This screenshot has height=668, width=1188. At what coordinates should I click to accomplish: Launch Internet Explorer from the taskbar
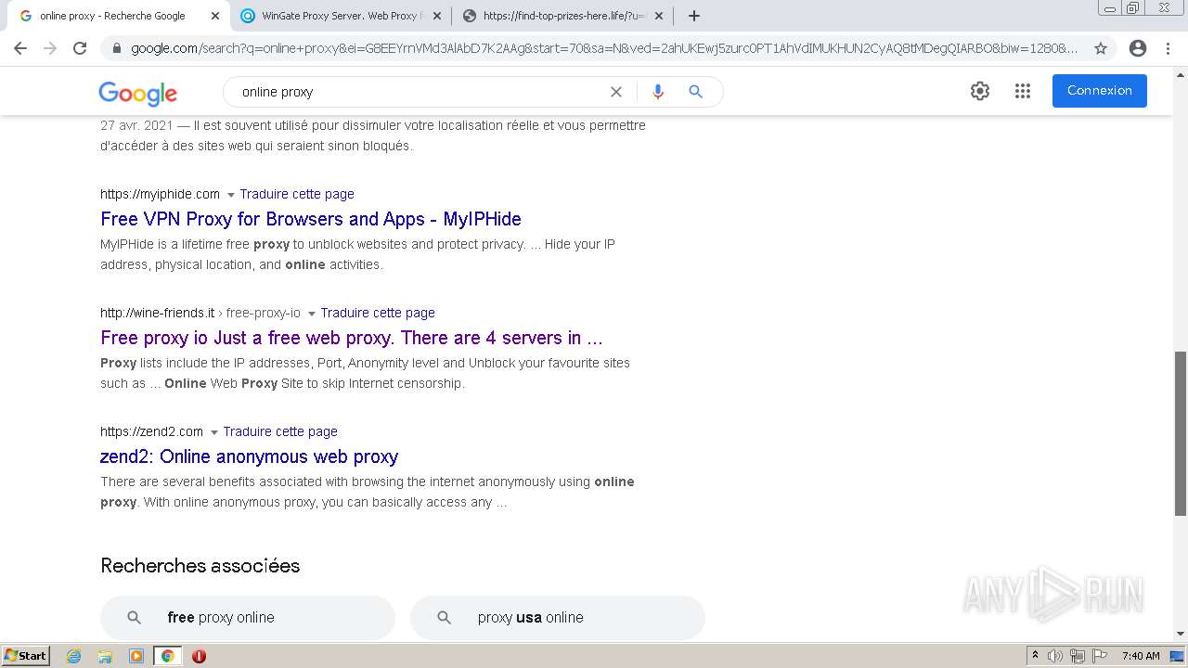click(74, 656)
